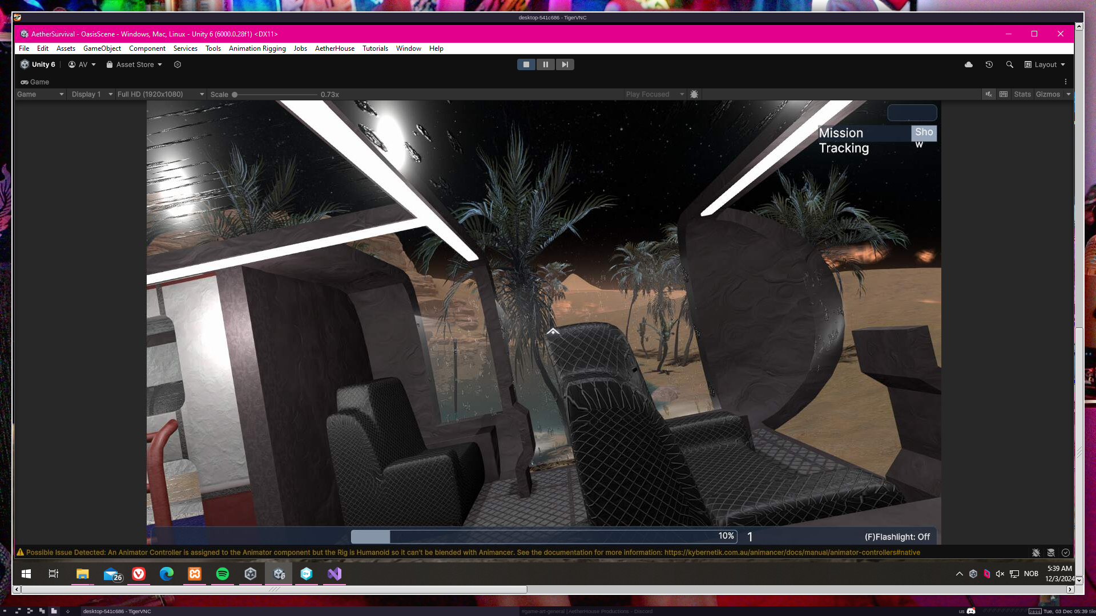Open the Undo History icon
The height and width of the screenshot is (616, 1096).
pyautogui.click(x=989, y=64)
